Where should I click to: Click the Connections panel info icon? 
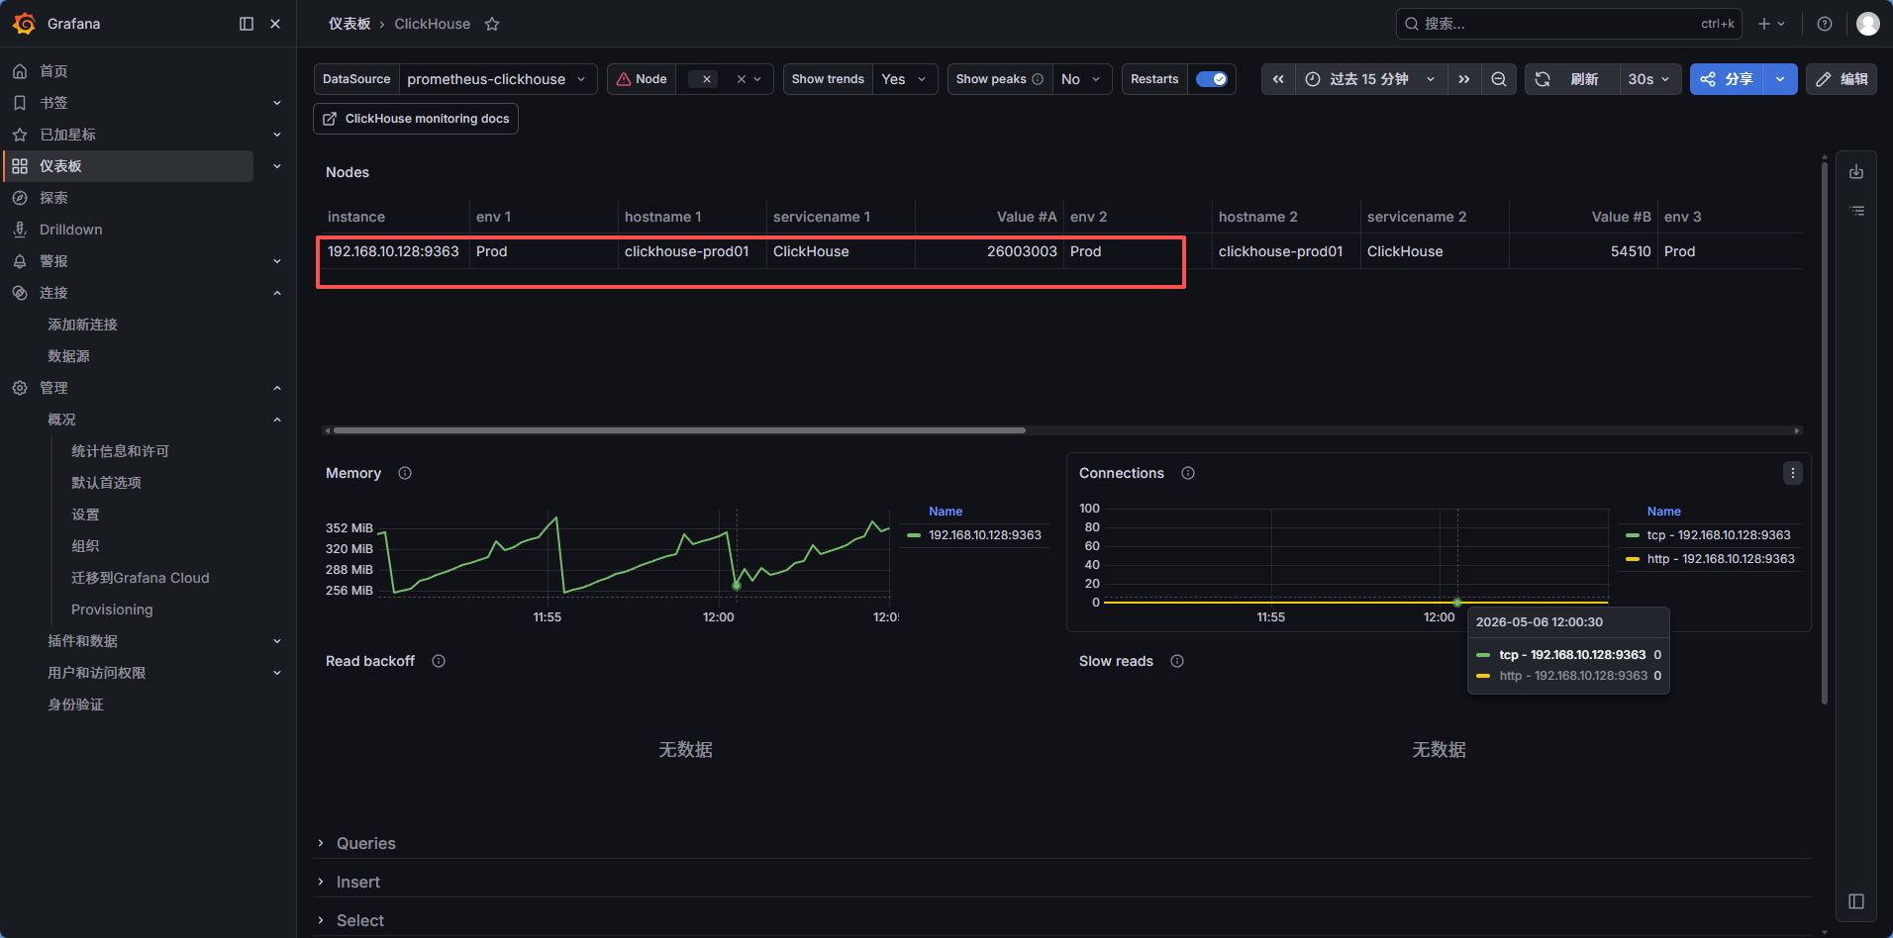click(x=1188, y=473)
